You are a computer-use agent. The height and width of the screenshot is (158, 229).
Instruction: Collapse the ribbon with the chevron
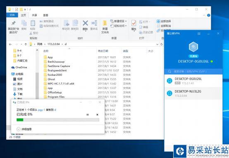point(204,15)
